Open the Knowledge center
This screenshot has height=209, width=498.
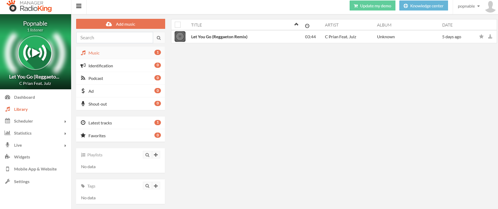point(423,6)
